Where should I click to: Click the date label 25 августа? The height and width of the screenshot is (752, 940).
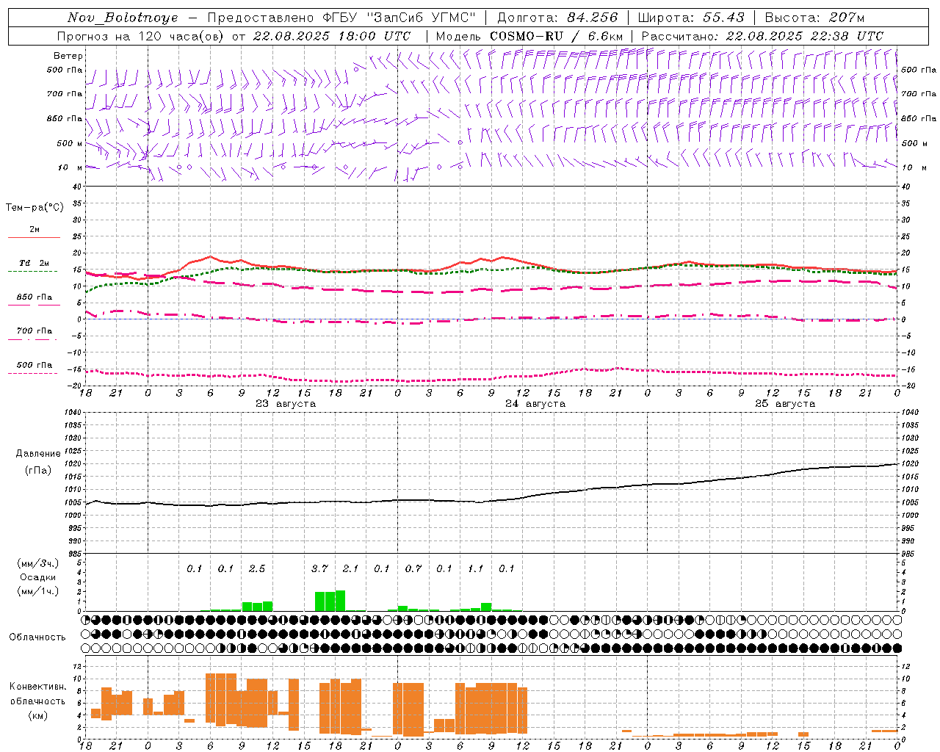[785, 404]
